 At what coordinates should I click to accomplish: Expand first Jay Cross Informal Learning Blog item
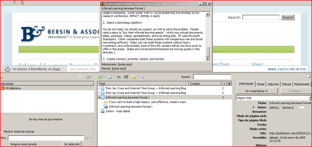(x=99, y=88)
